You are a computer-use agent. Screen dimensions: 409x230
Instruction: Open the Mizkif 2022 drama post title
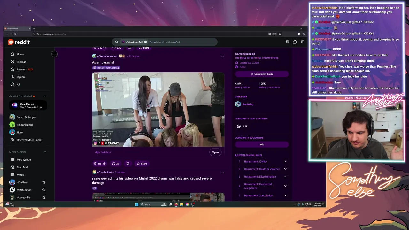click(x=152, y=180)
